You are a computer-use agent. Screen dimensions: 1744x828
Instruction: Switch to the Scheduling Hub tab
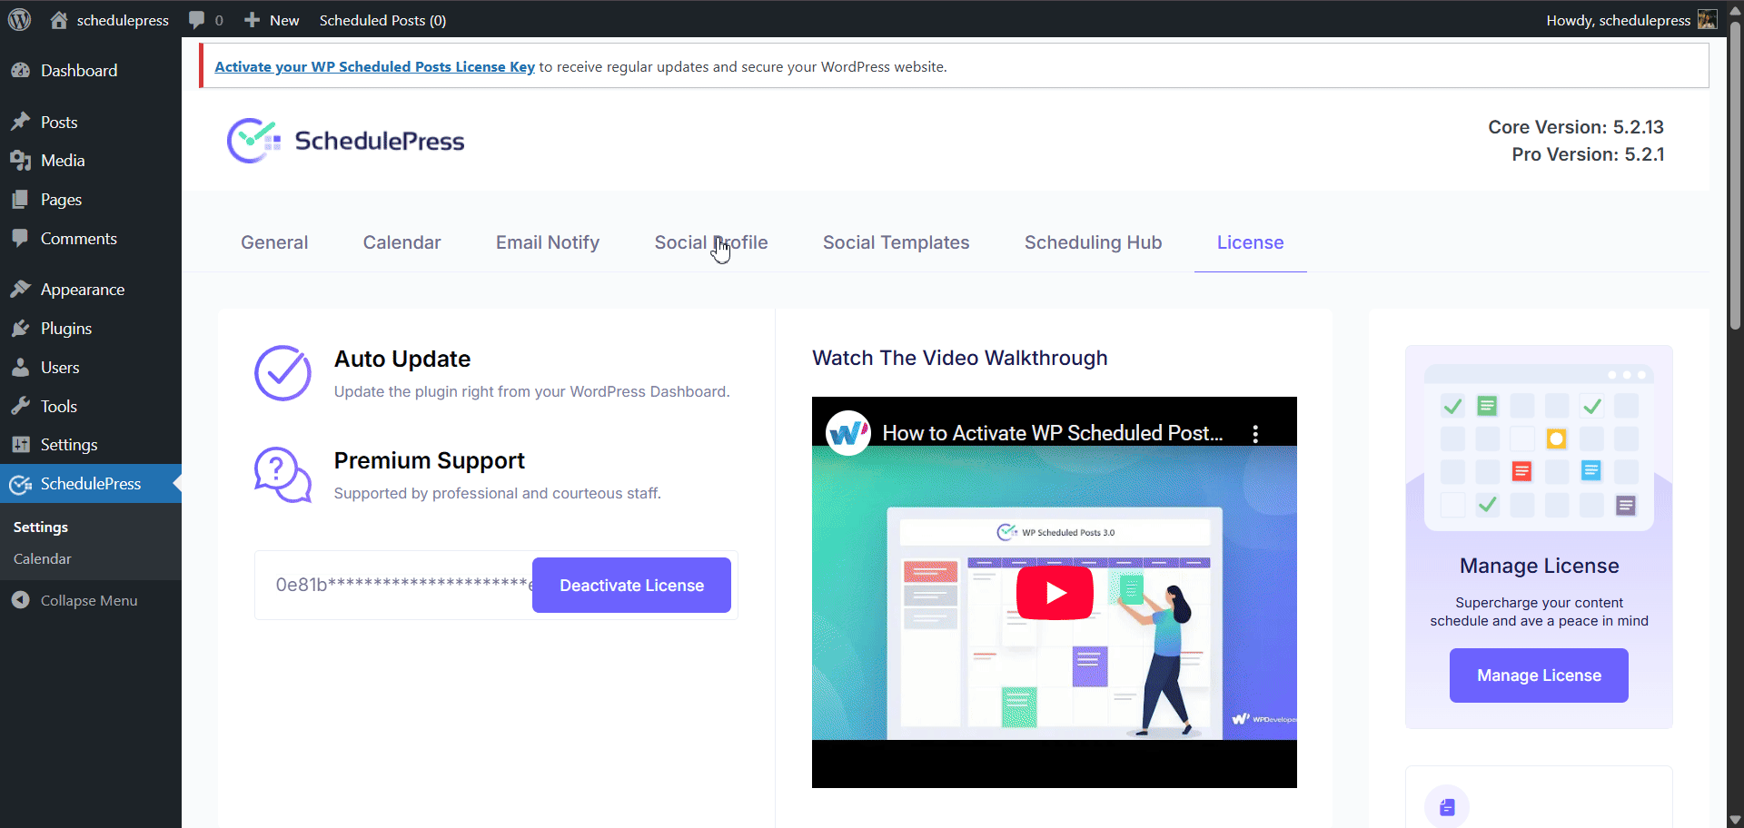tap(1093, 242)
